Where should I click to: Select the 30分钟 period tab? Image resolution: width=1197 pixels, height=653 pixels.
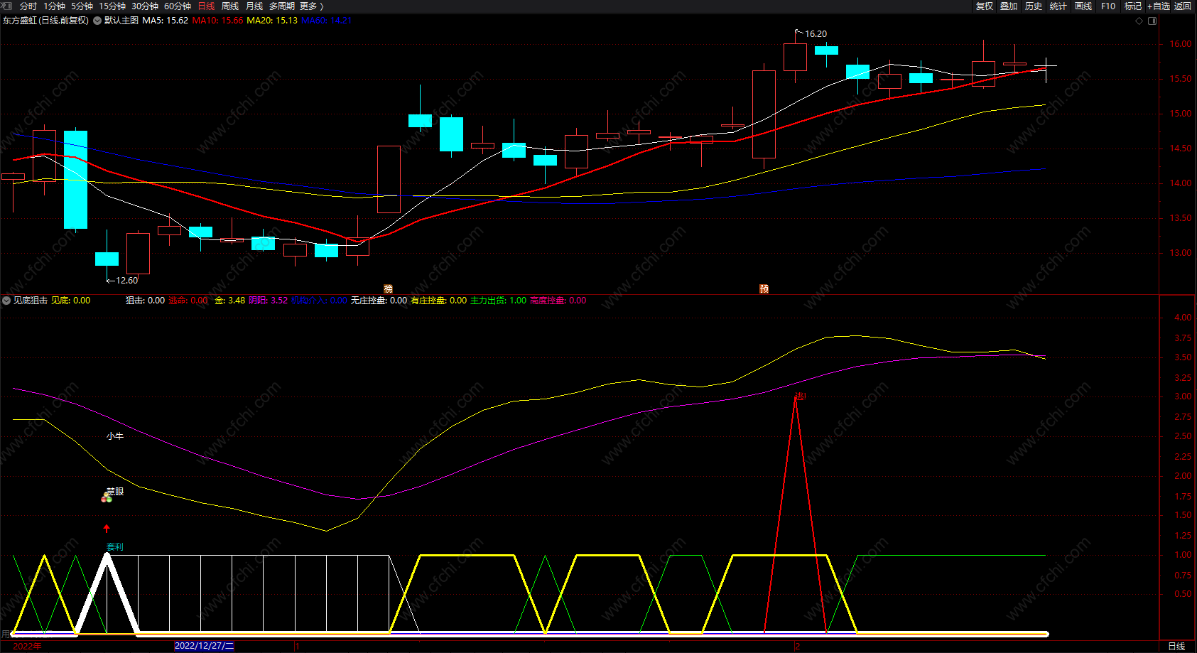tap(145, 6)
